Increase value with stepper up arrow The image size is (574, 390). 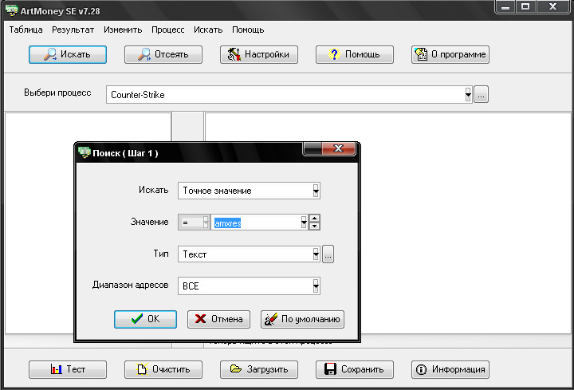(314, 219)
